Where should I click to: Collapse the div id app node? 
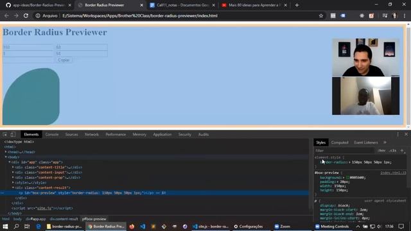coord(10,162)
